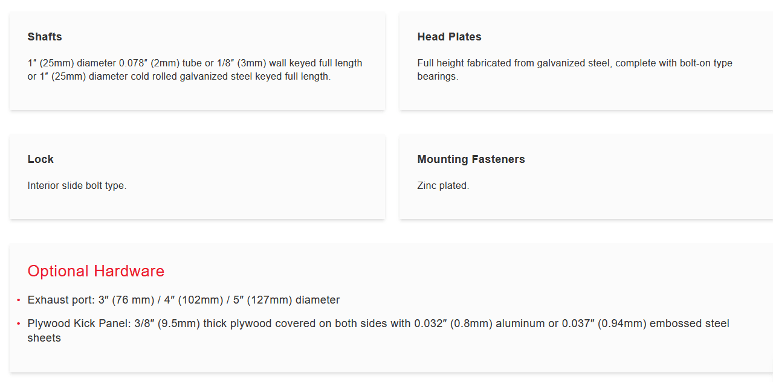This screenshot has height=382, width=773.
Task: Click the word "bearings" in Head Plates
Action: pos(438,77)
